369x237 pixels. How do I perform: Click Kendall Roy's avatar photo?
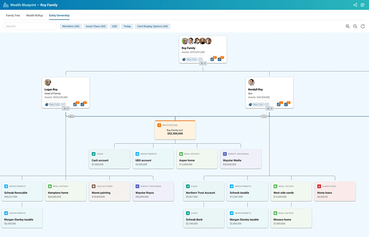point(251,82)
